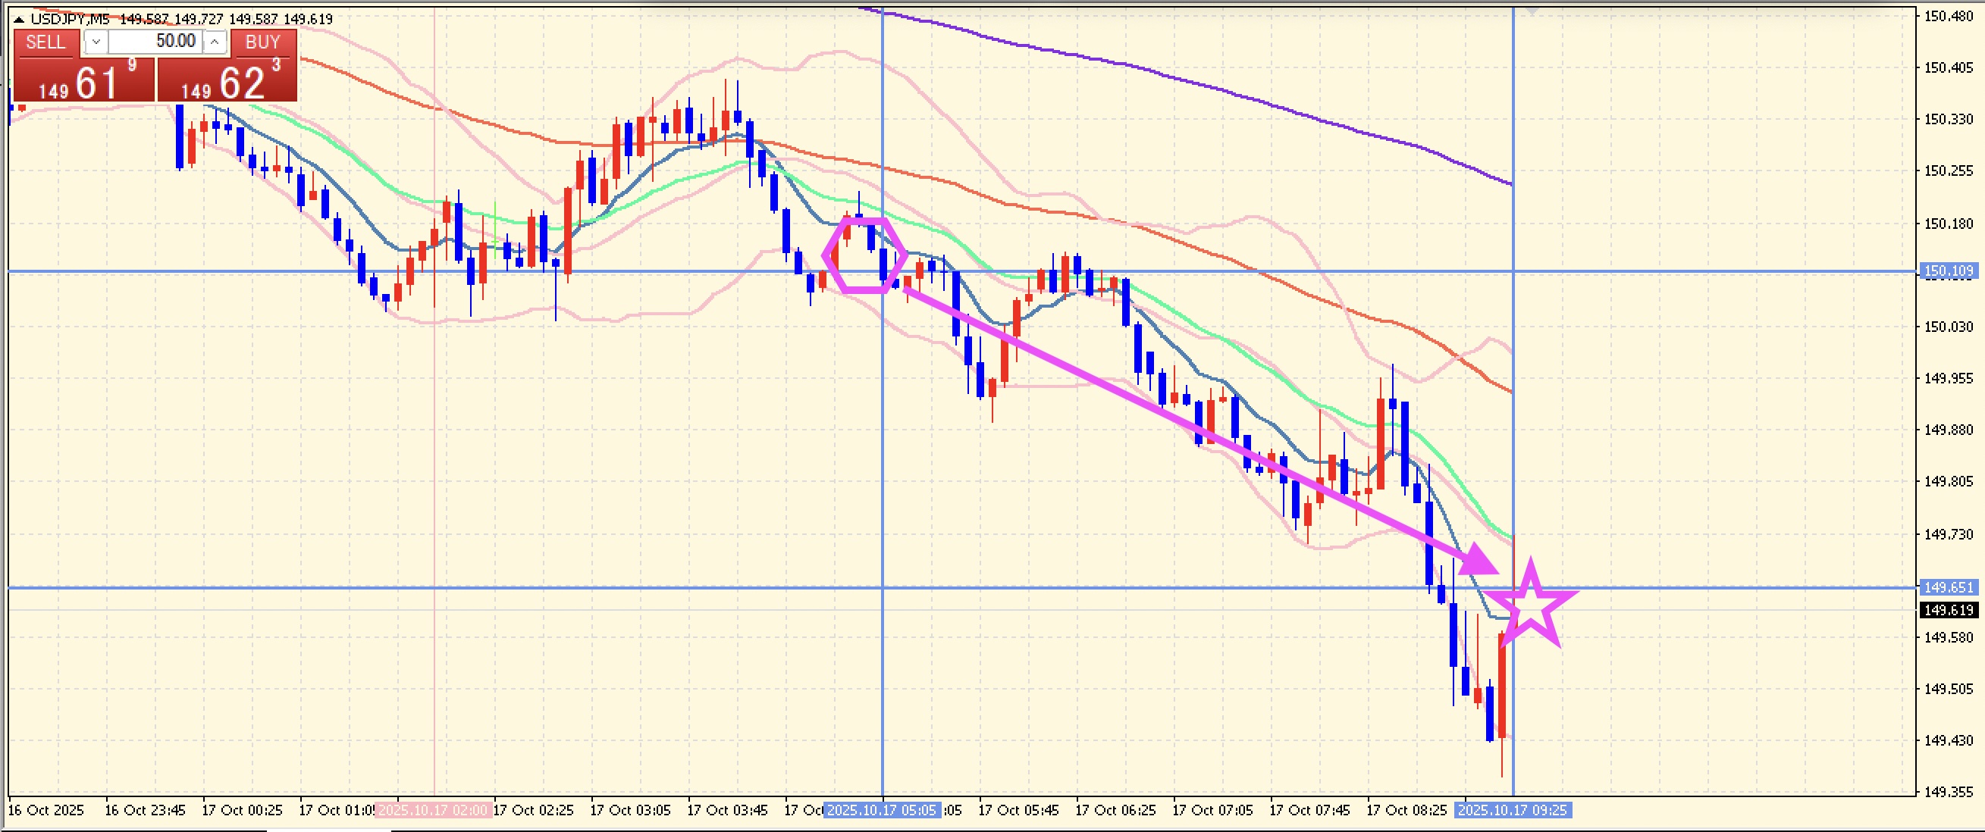Click the 2025.10.17 05:05 vertical line label
The width and height of the screenshot is (1985, 832).
pyautogui.click(x=882, y=811)
